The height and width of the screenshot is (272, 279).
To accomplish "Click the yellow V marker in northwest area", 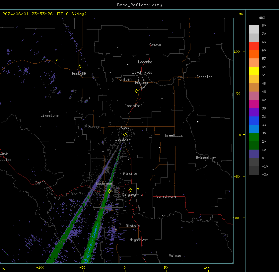I will [56, 60].
